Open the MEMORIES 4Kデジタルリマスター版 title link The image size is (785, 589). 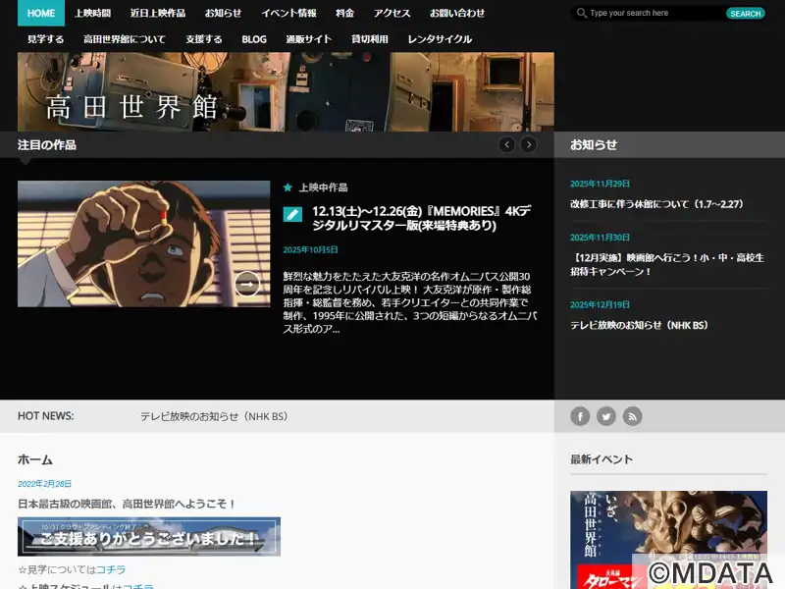click(422, 218)
